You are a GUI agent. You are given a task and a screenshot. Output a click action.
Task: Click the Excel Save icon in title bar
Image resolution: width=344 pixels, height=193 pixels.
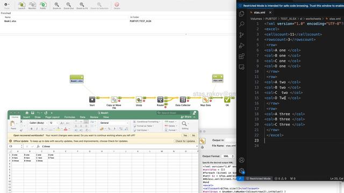click(x=33, y=113)
